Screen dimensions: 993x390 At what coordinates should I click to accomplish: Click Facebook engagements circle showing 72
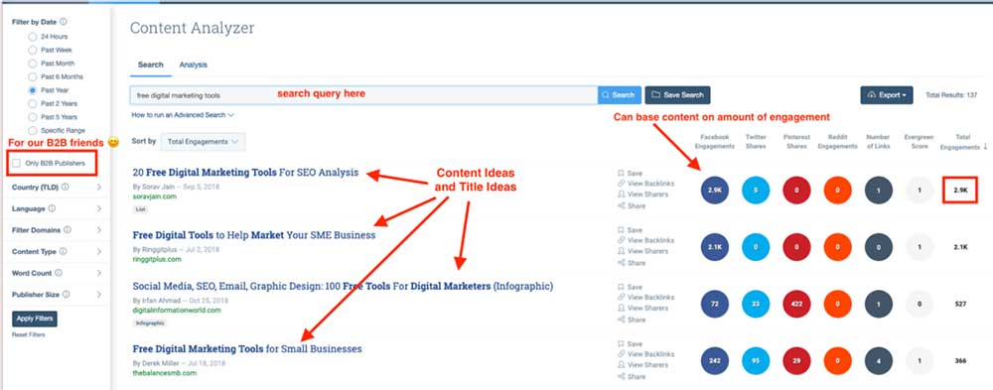pyautogui.click(x=714, y=304)
